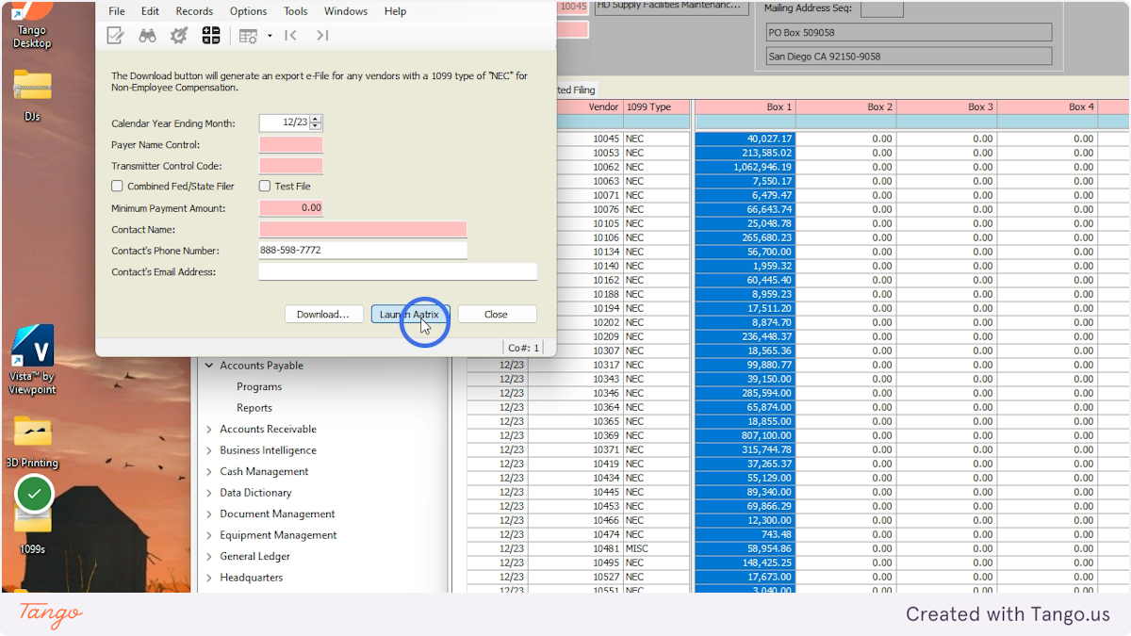This screenshot has height=636, width=1131.
Task: Open the grid settings dropdown arrow
Action: [x=270, y=36]
